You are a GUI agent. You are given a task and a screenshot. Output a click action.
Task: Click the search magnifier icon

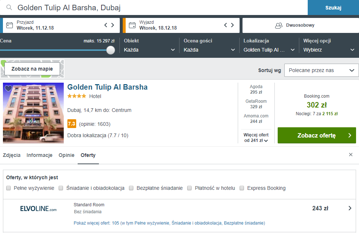[x=9, y=8]
